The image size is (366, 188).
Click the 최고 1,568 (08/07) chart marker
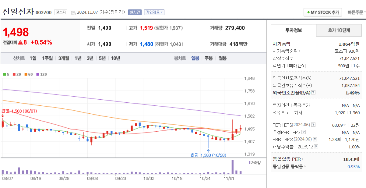point(19,111)
